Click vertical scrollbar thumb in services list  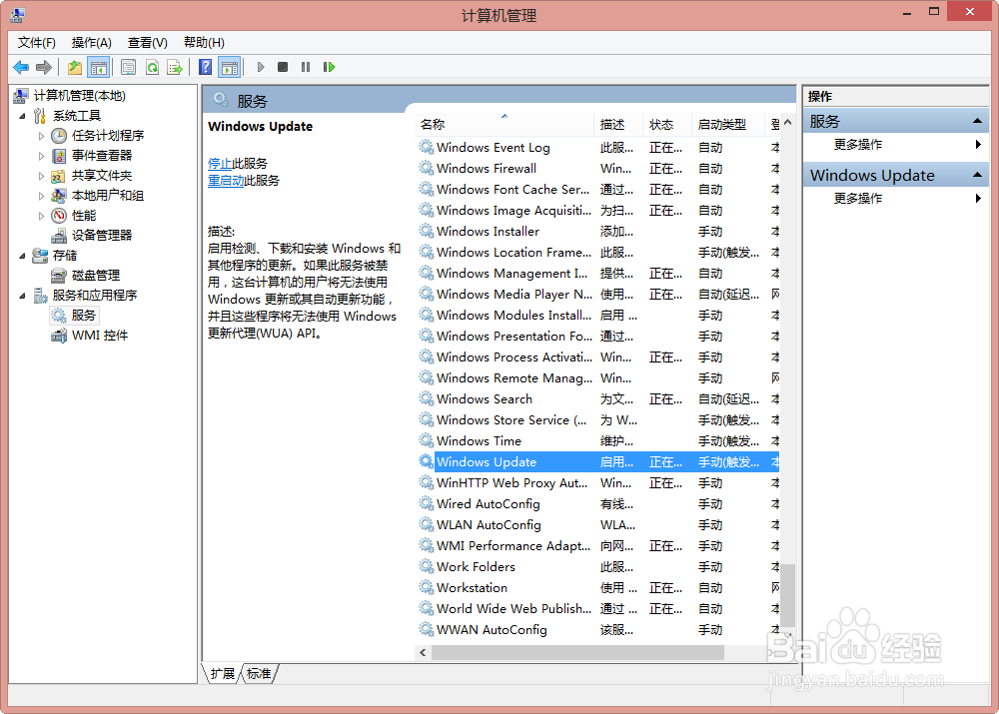tap(787, 595)
